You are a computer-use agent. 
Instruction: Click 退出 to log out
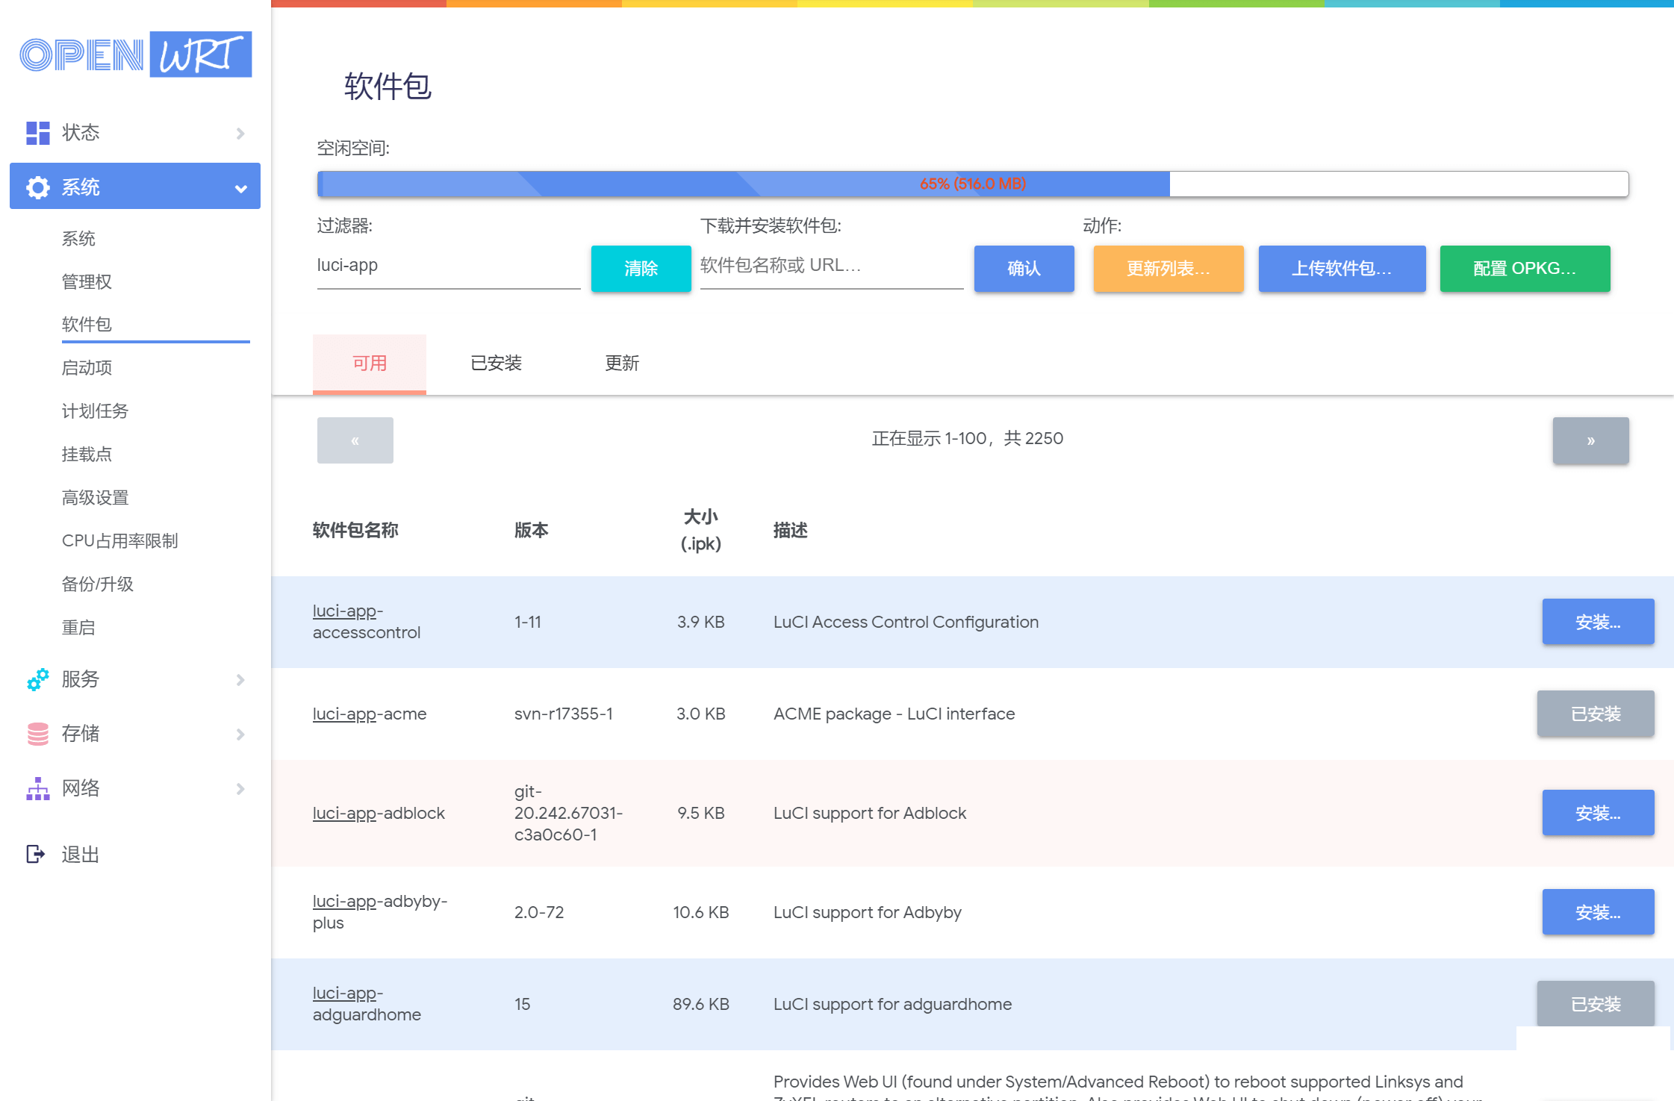(x=81, y=855)
